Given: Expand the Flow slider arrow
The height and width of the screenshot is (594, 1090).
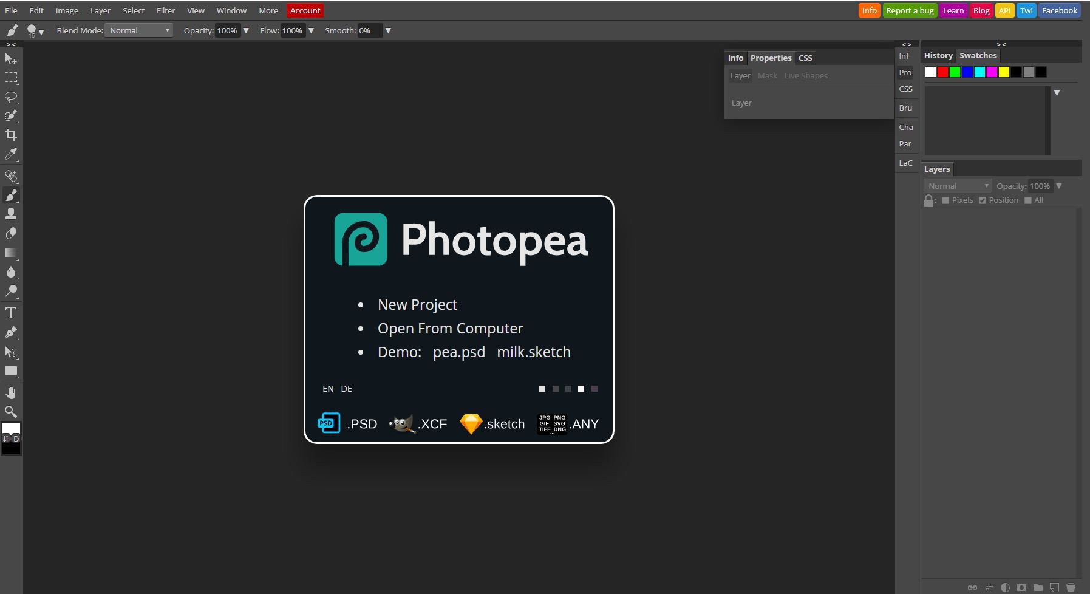Looking at the screenshot, I should point(311,30).
